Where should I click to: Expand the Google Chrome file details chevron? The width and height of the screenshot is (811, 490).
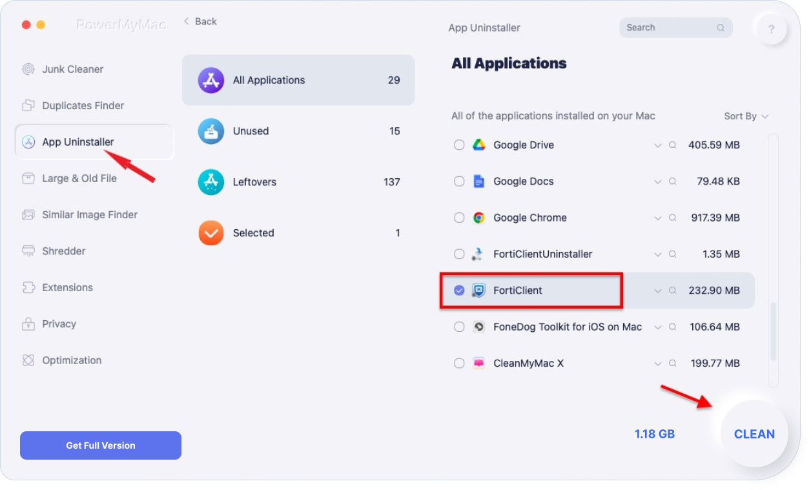pos(658,218)
